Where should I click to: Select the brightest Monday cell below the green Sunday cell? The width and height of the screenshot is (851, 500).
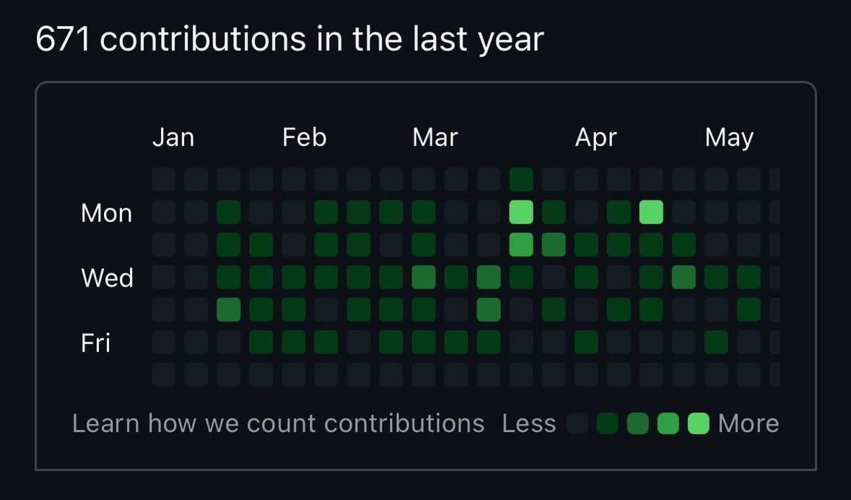pyautogui.click(x=521, y=212)
